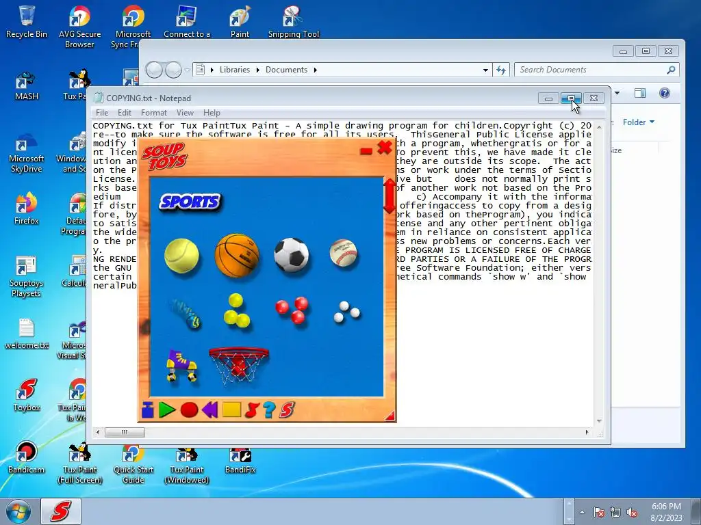The width and height of the screenshot is (701, 525).
Task: Click the yellow square button in Soup Toys
Action: pos(231,410)
